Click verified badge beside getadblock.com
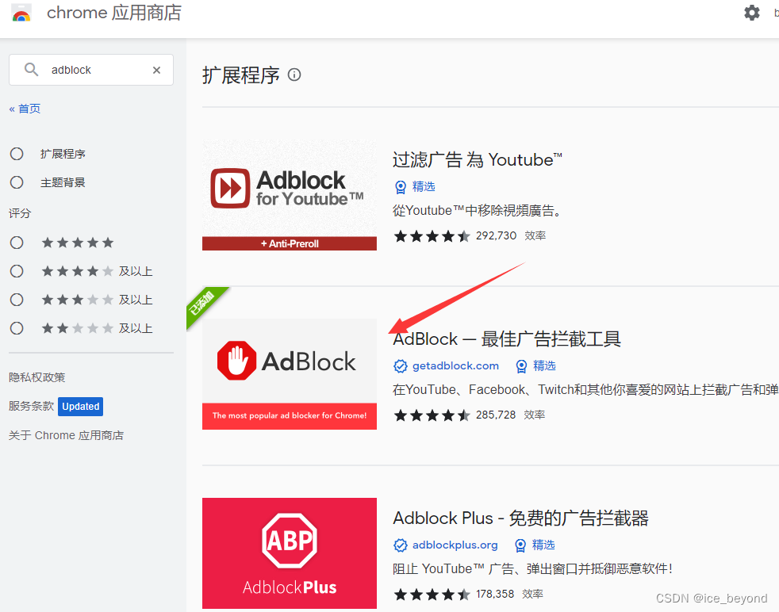 click(x=401, y=366)
